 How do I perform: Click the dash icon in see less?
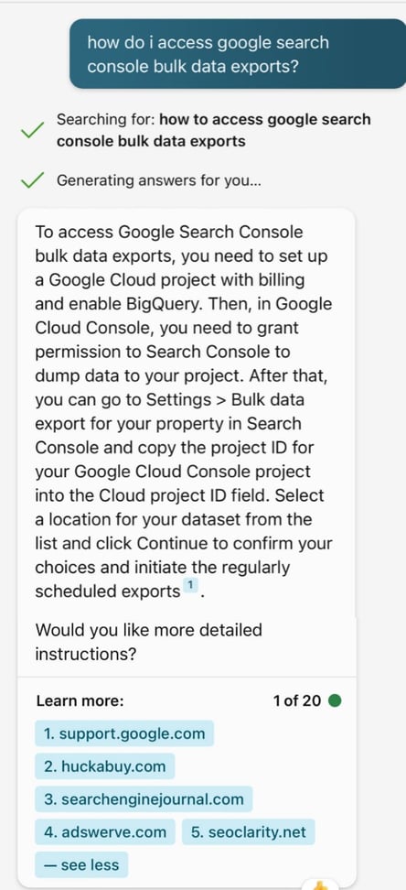coord(50,865)
